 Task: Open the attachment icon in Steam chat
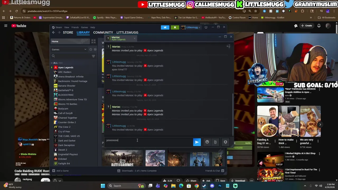(215, 142)
